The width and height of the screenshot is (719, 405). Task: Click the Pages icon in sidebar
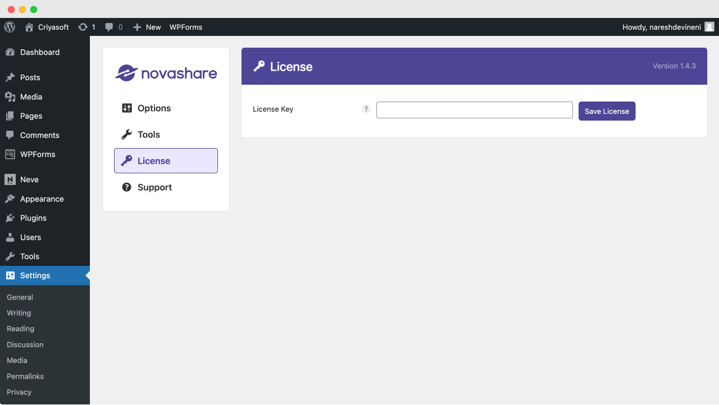tap(10, 116)
